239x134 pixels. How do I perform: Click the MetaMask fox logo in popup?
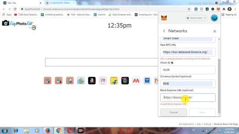pyautogui.click(x=164, y=18)
